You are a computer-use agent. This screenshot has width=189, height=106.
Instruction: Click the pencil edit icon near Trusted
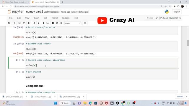(x=157, y=18)
